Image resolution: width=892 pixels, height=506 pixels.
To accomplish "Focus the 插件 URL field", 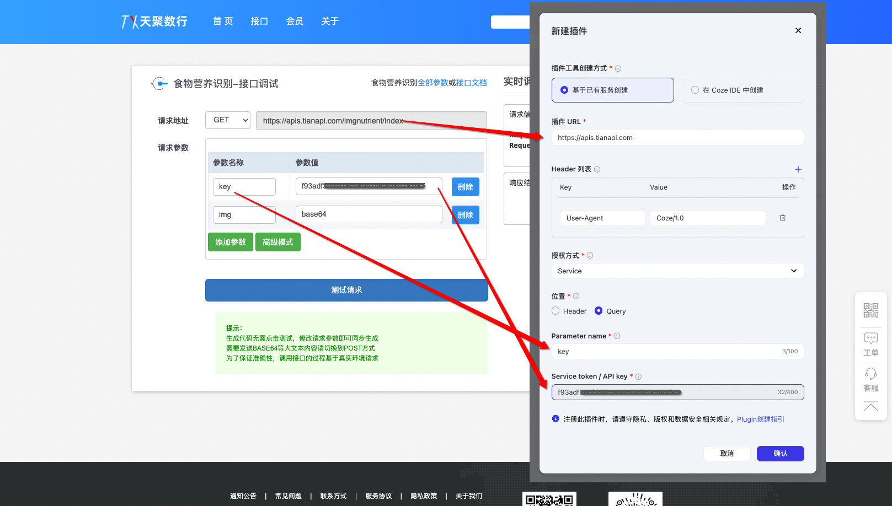I will tap(677, 137).
